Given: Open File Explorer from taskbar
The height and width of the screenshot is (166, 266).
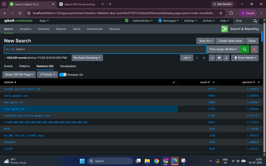Looking at the screenshot, I should point(147,161).
